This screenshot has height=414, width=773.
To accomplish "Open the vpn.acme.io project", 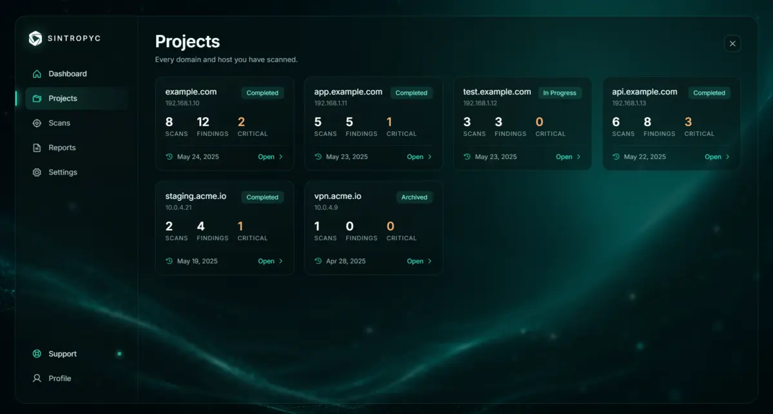I will click(419, 261).
